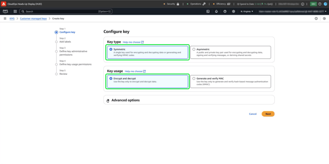Image resolution: width=329 pixels, height=164 pixels.
Task: Go to AWS console home logo
Action: pyautogui.click(x=5, y=11)
